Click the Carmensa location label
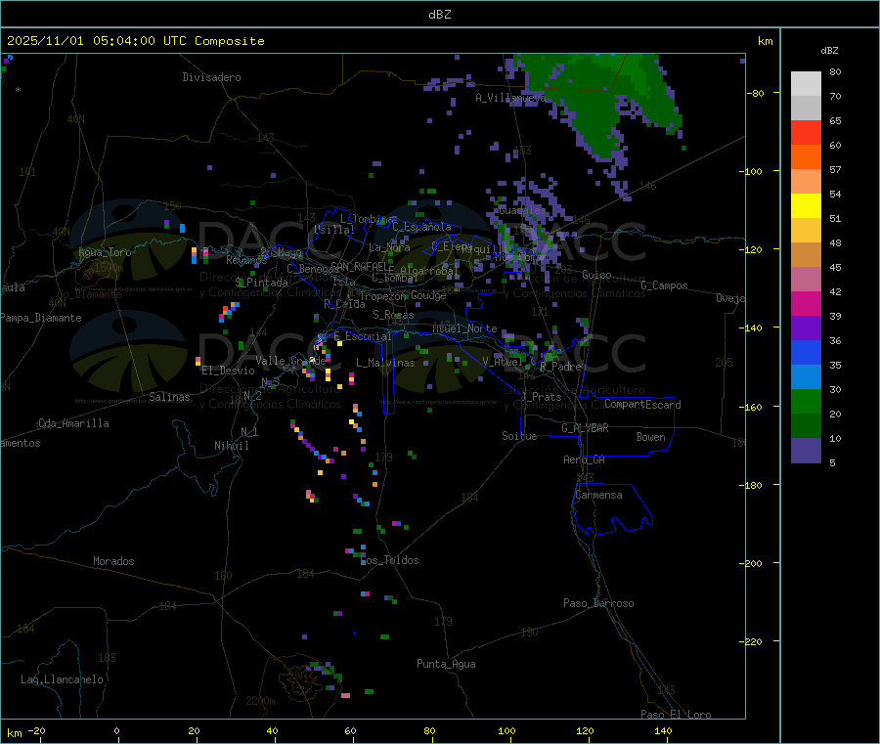This screenshot has width=880, height=744. (x=598, y=495)
